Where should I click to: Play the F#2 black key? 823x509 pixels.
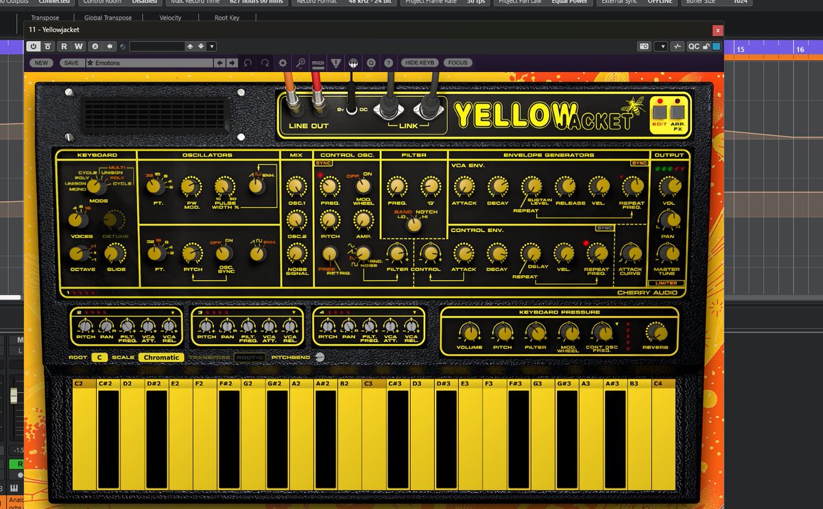tap(229, 439)
